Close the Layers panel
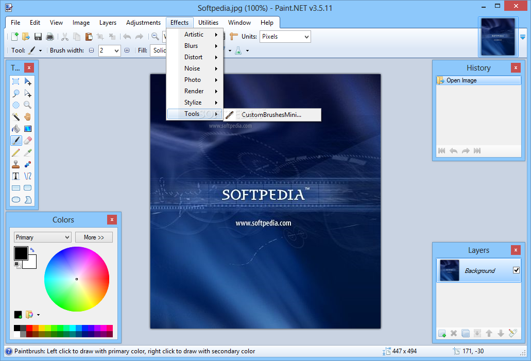The height and width of the screenshot is (361, 531). (516, 250)
